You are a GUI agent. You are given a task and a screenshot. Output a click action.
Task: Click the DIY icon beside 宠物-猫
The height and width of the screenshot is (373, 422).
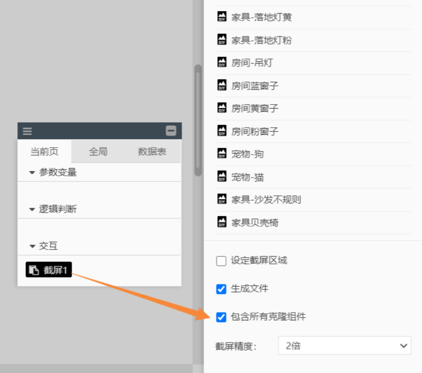coord(222,177)
